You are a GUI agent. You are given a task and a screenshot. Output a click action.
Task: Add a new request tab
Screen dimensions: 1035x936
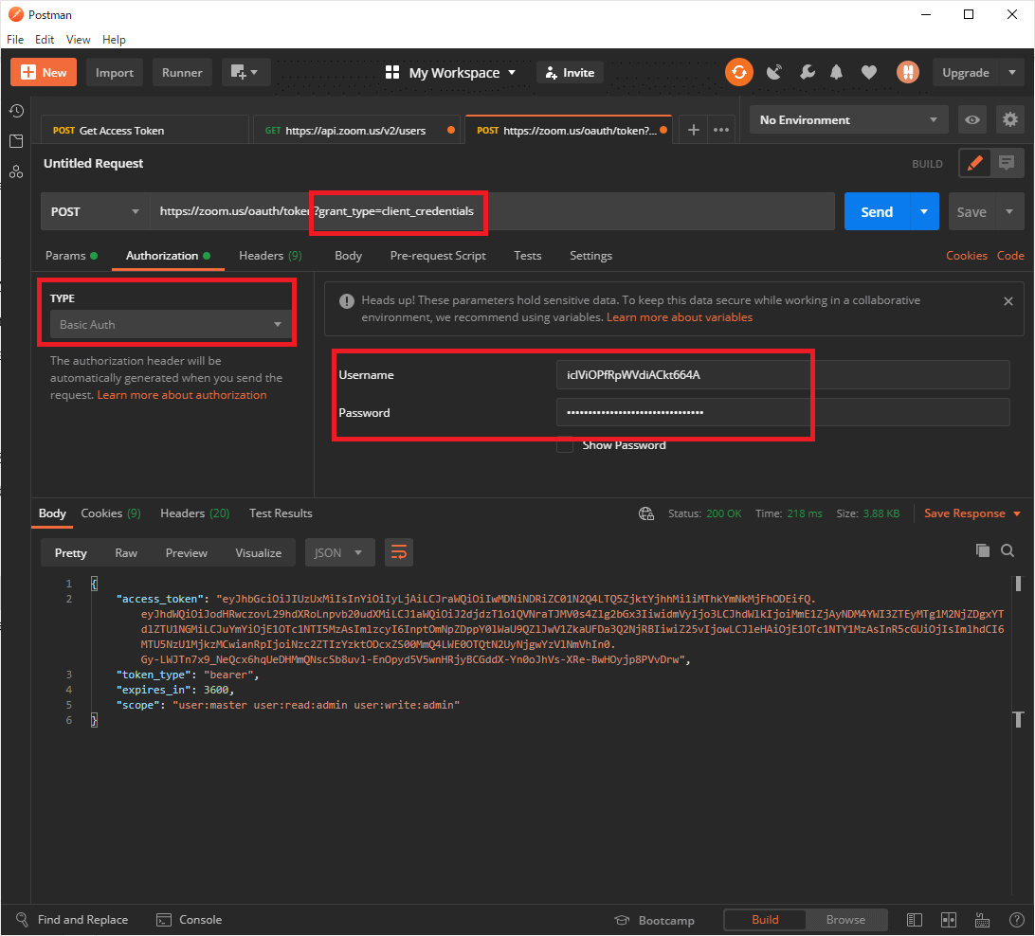click(693, 130)
